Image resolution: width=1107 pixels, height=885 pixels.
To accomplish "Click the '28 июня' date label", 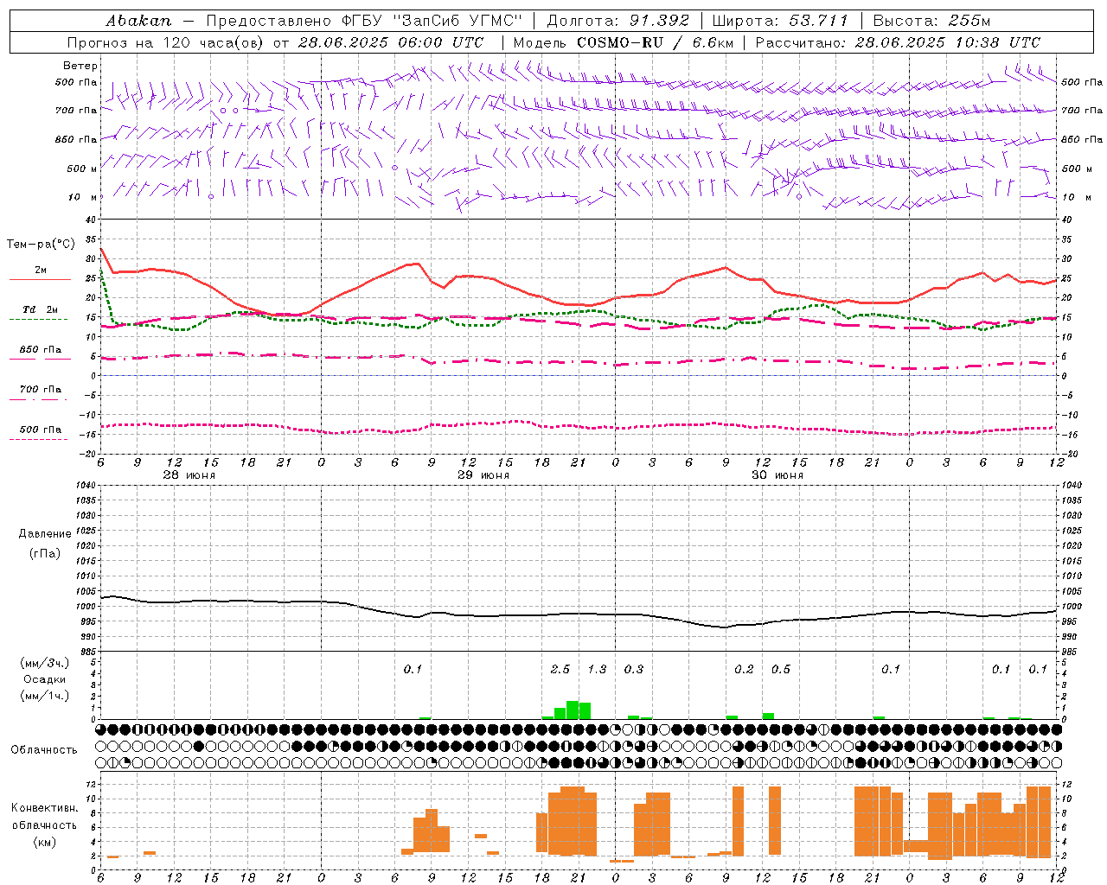I will (189, 475).
